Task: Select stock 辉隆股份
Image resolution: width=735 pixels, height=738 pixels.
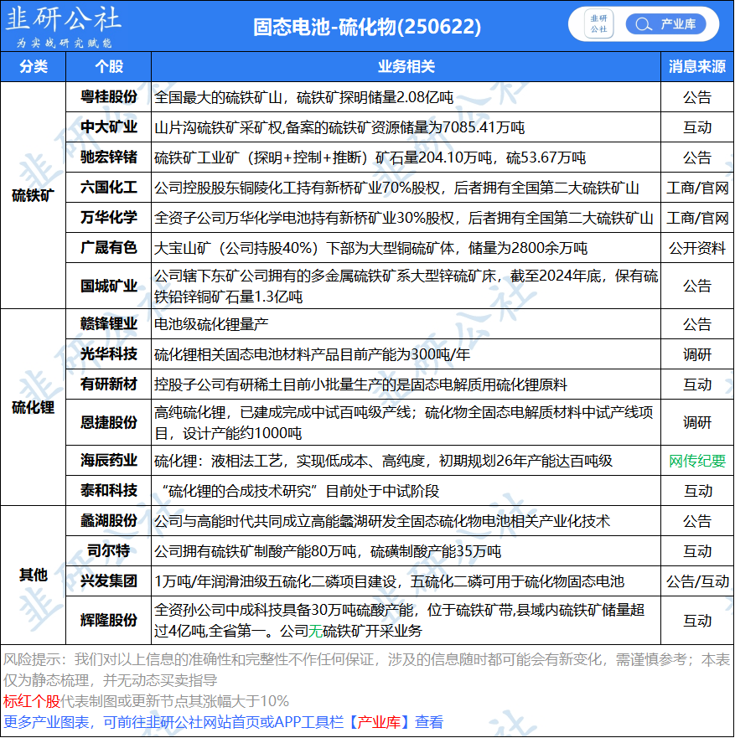Action: [x=109, y=620]
